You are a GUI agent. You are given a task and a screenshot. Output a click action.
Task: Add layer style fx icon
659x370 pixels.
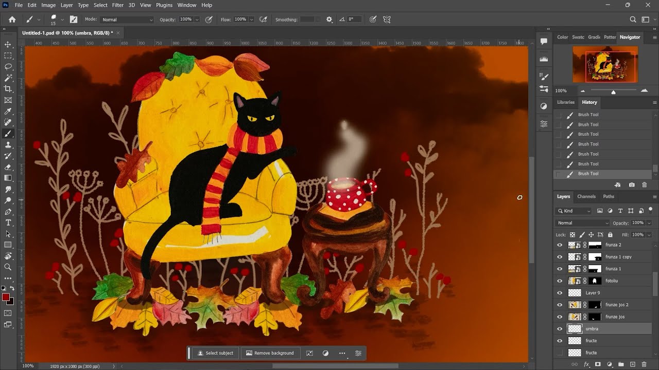pos(586,364)
